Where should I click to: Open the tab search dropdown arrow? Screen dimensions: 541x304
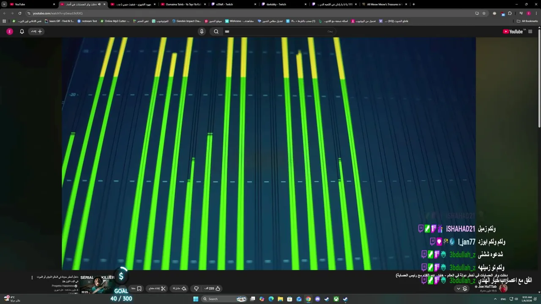(4, 4)
